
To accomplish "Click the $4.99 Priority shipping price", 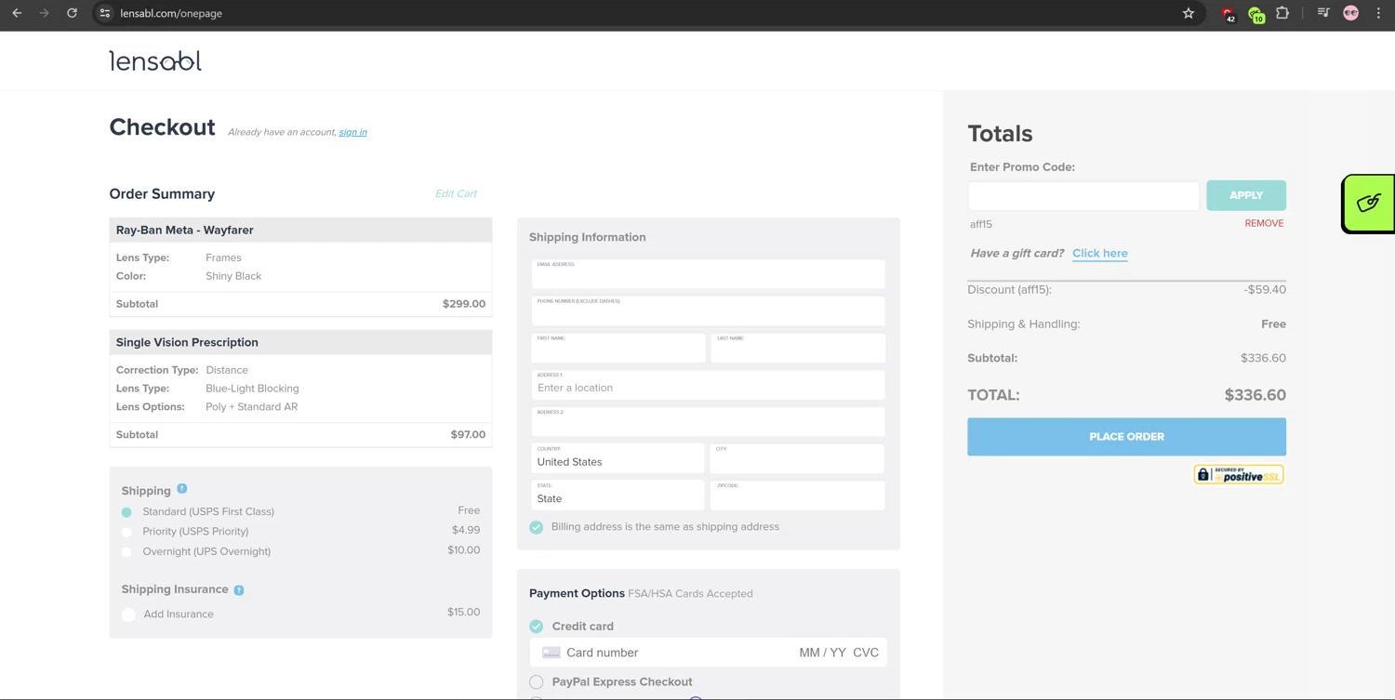I will point(466,531).
